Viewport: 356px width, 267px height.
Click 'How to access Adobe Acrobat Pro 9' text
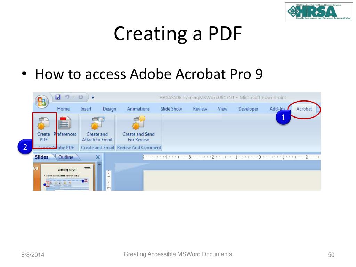point(149,74)
